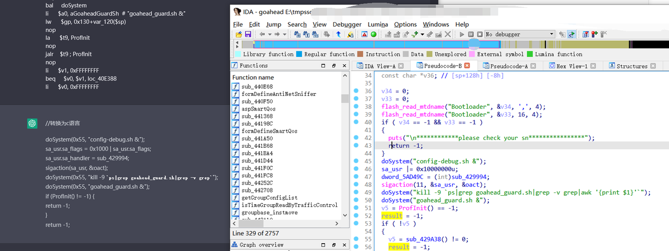Image resolution: width=669 pixels, height=251 pixels.
Task: Click the gray X cancel toolbar icon
Action: [448, 35]
